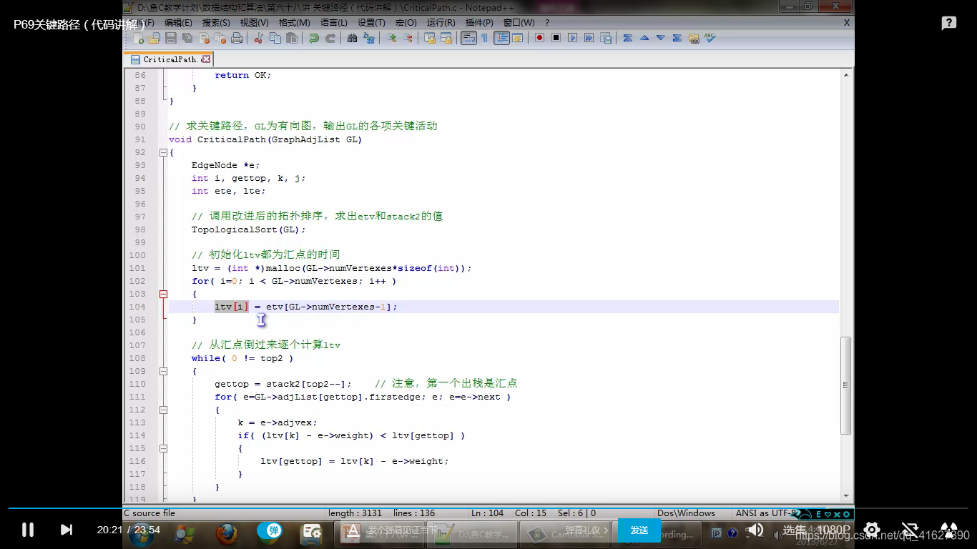
Task: Collapse the for block fold at line 112
Action: click(x=163, y=410)
